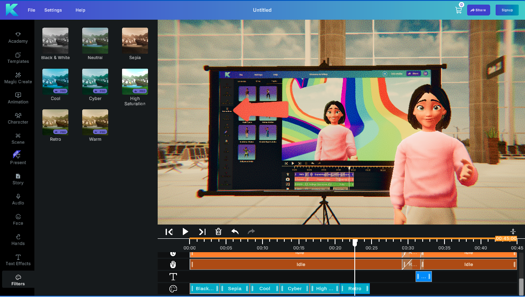Open the Hands panel
The width and height of the screenshot is (525, 297).
pyautogui.click(x=18, y=240)
